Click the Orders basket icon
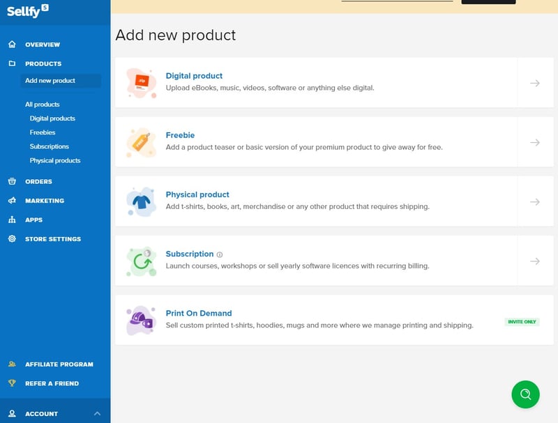Viewport: 558px width, 423px height. point(12,182)
